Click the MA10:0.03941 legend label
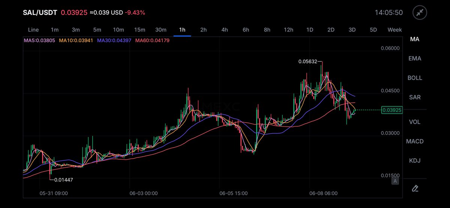 click(76, 40)
